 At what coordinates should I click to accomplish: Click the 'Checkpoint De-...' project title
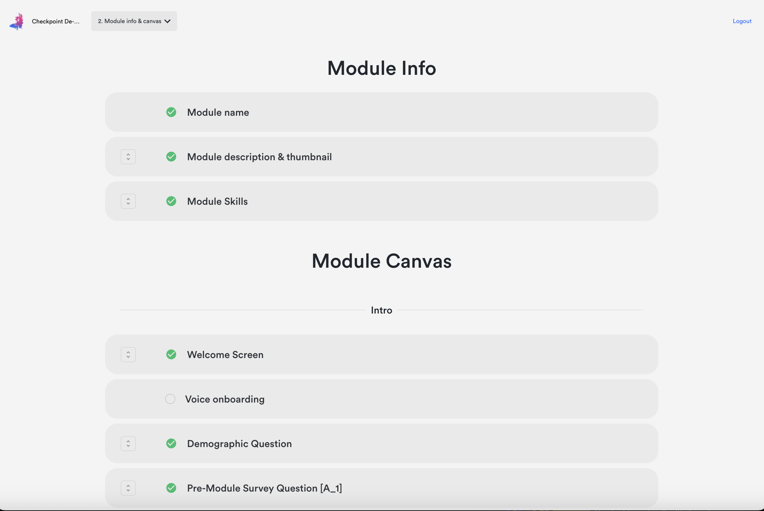56,21
